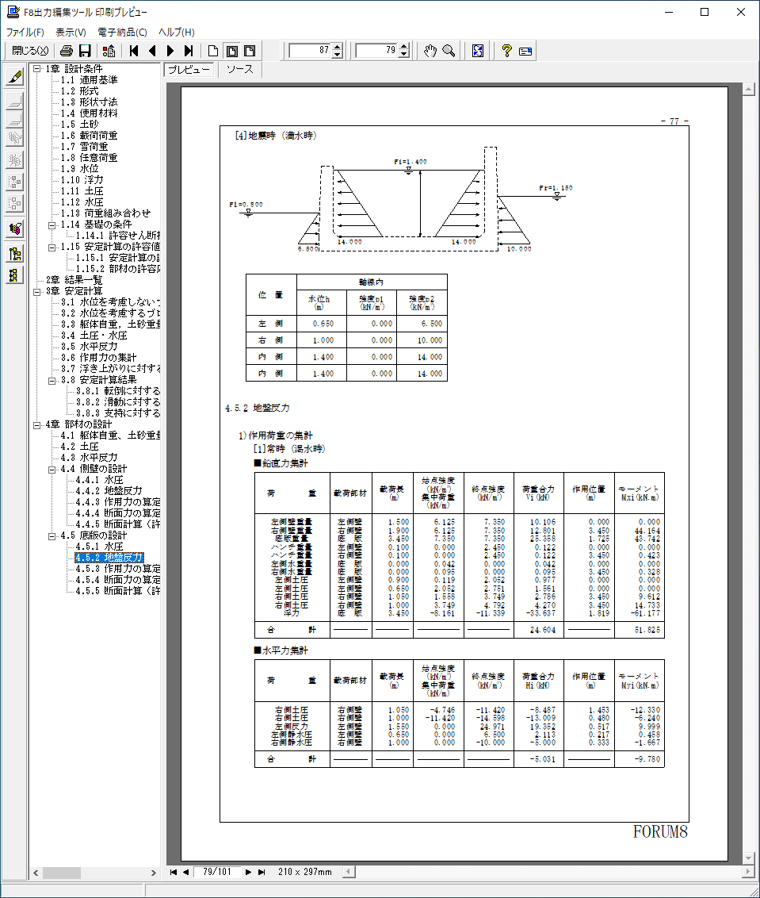Jump to first page toolbar arrow
This screenshot has width=760, height=898.
(134, 51)
